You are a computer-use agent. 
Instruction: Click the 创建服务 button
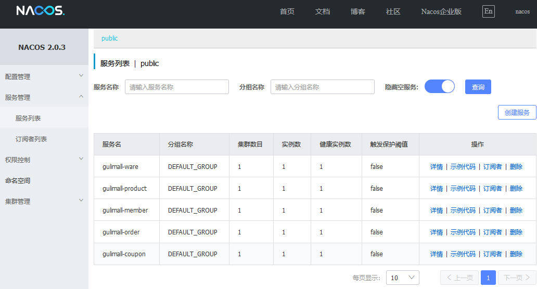[x=517, y=112]
